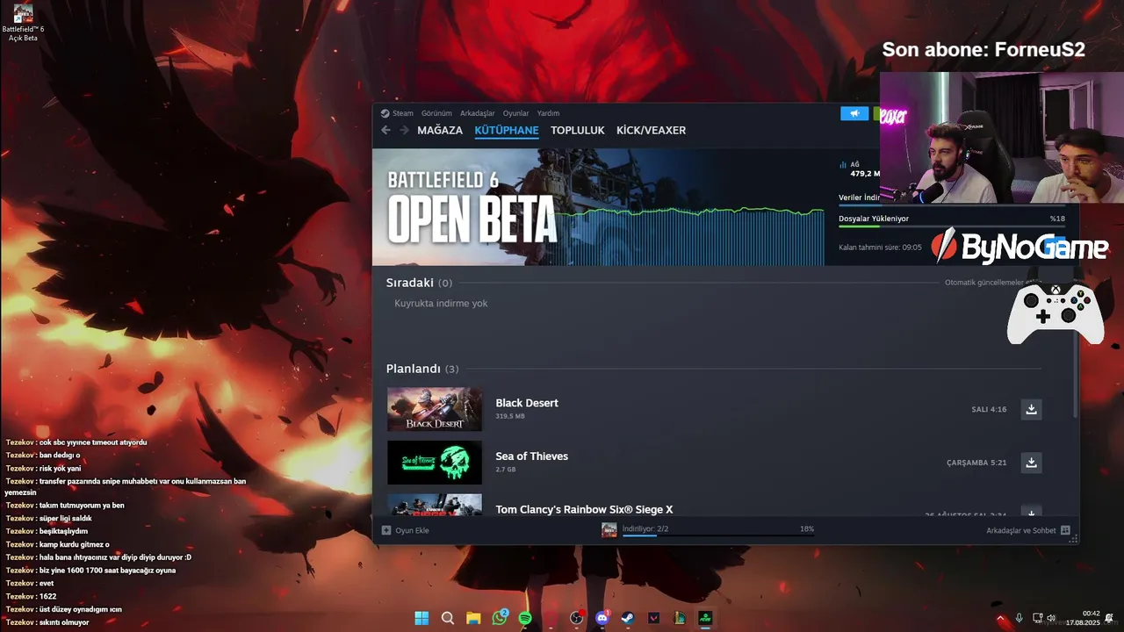The width and height of the screenshot is (1124, 632).
Task: Click the Planlandı (3) section header
Action: 422,369
